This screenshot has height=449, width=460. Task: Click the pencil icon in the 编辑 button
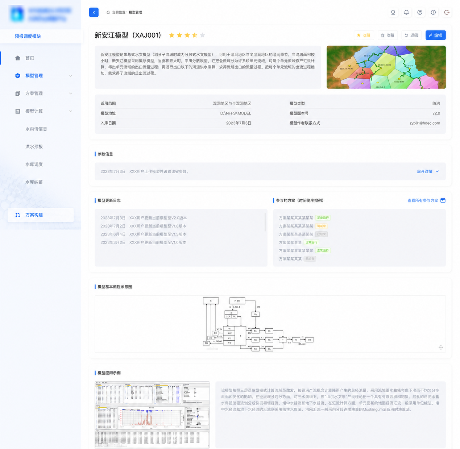point(431,35)
